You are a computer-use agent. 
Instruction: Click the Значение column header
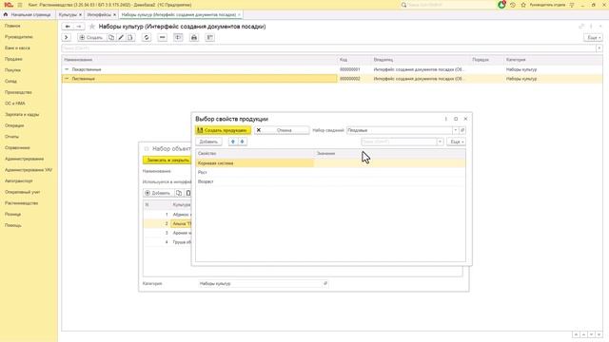(389, 154)
